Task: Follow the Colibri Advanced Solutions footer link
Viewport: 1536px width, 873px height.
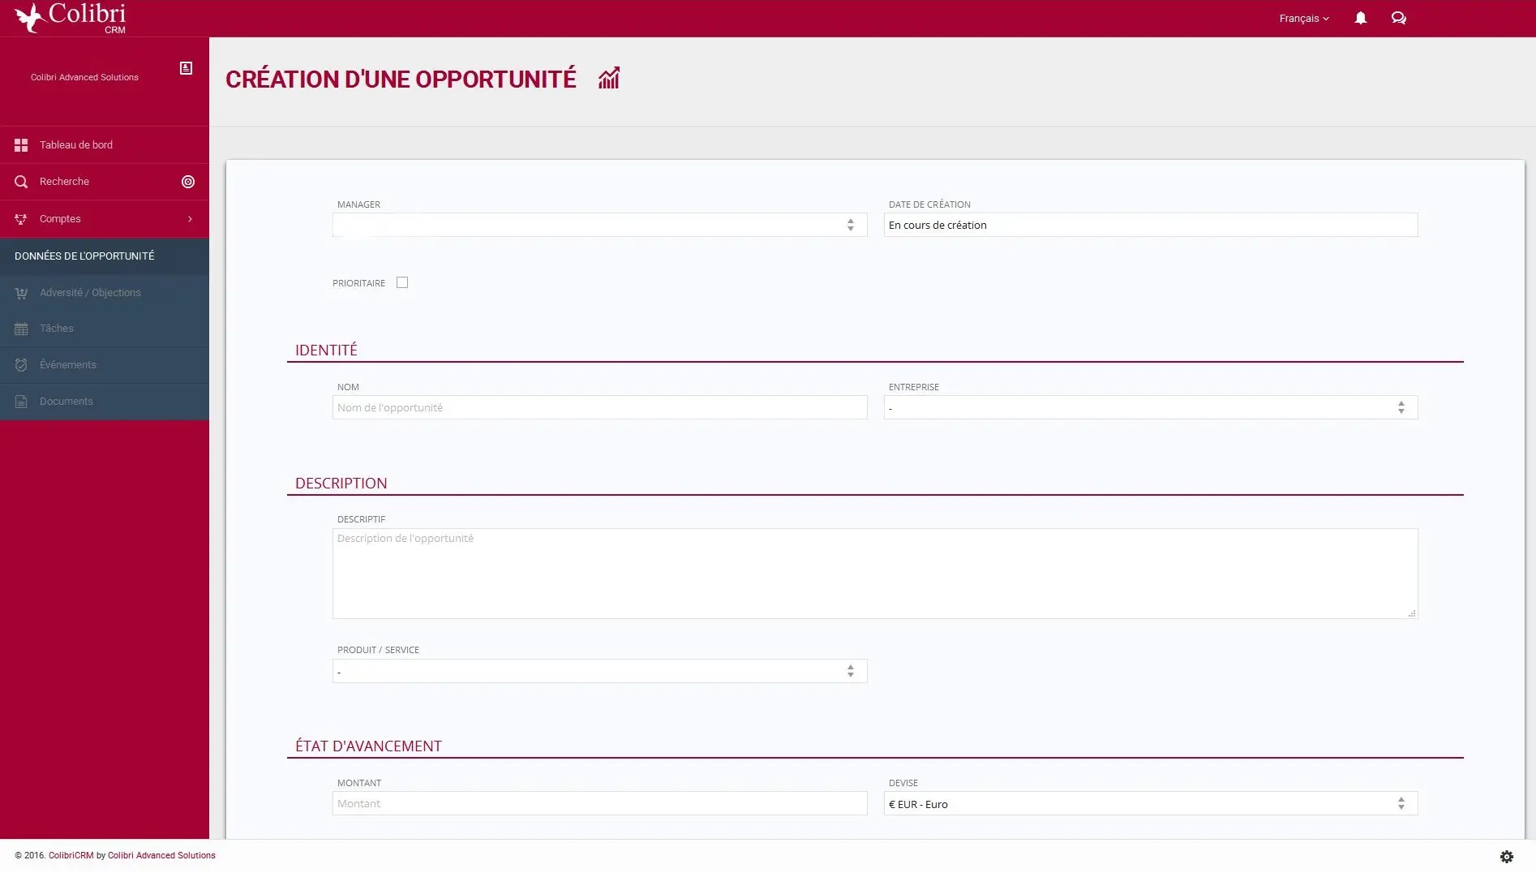Action: [161, 855]
